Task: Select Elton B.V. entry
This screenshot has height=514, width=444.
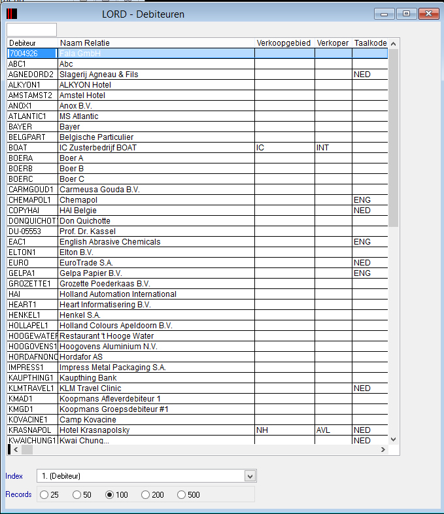Action: coord(197,252)
